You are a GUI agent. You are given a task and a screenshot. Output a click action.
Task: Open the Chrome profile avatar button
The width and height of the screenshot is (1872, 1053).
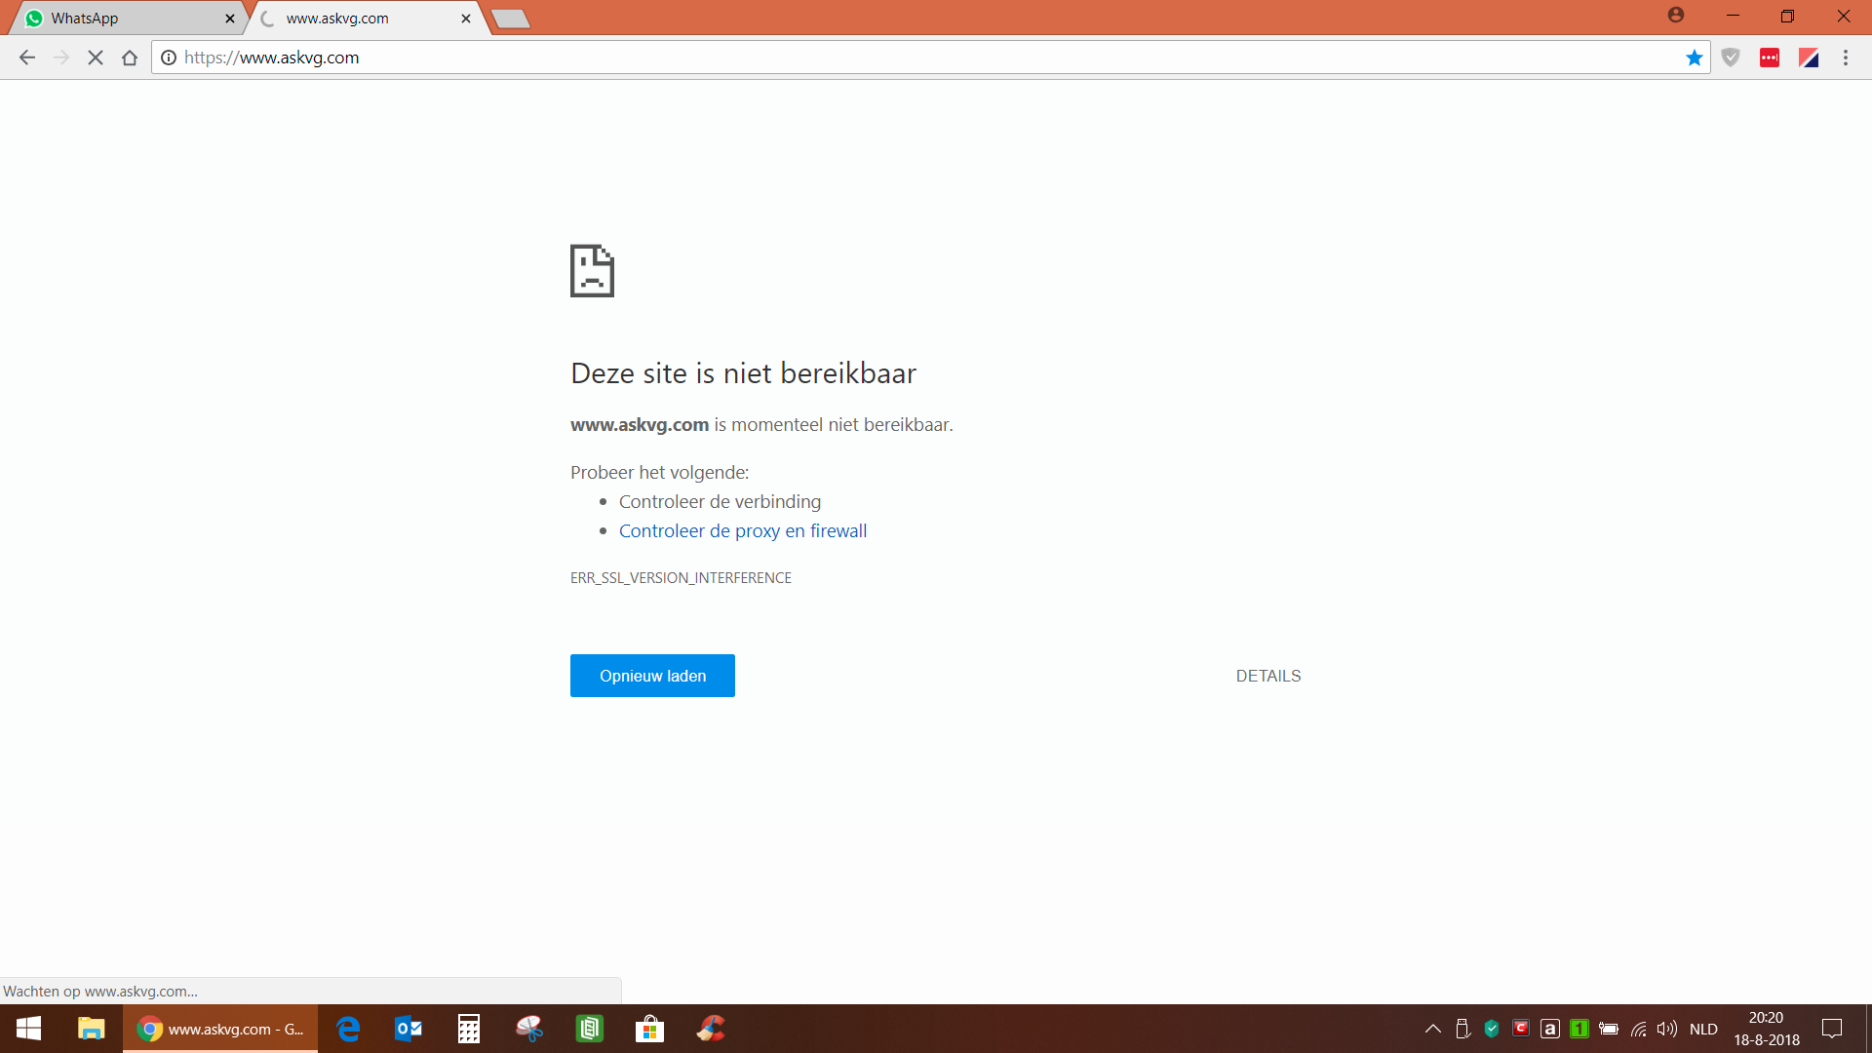1676,15
